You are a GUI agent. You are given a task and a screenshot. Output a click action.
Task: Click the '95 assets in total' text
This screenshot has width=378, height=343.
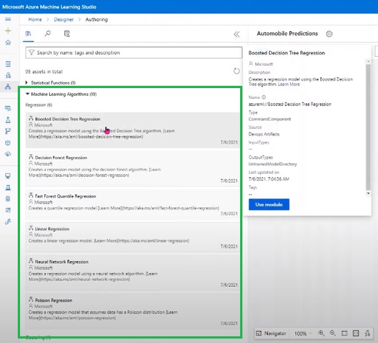(x=44, y=72)
